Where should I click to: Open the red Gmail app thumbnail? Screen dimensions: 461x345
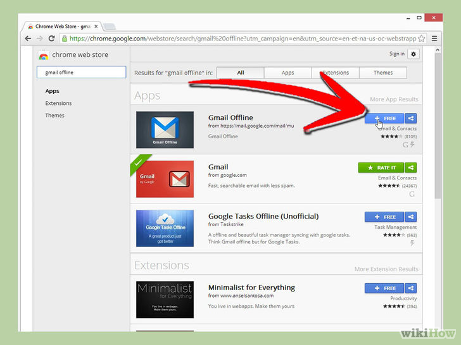point(165,179)
